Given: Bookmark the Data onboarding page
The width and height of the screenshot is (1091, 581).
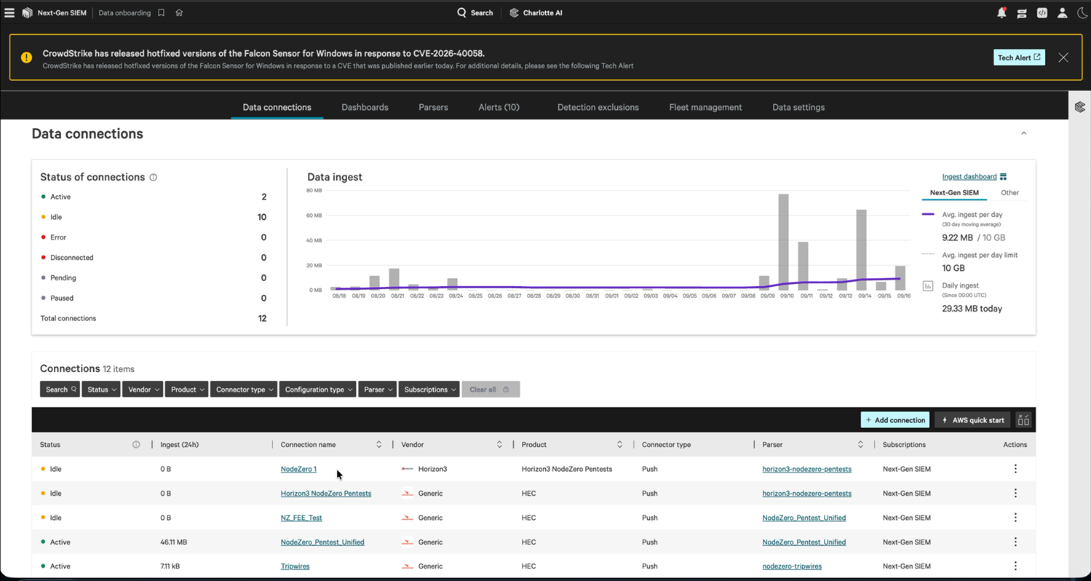Looking at the screenshot, I should click(x=161, y=12).
